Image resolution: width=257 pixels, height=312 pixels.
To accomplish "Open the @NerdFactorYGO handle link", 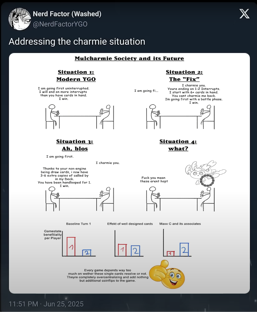I will (x=60, y=24).
